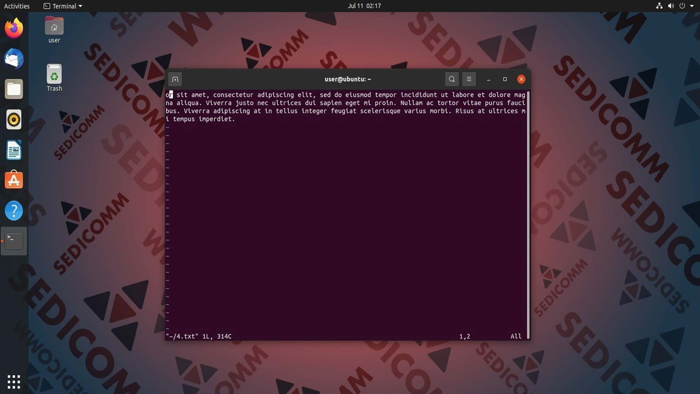Show the applications grid
Viewport: 700px width, 394px height.
tap(14, 382)
